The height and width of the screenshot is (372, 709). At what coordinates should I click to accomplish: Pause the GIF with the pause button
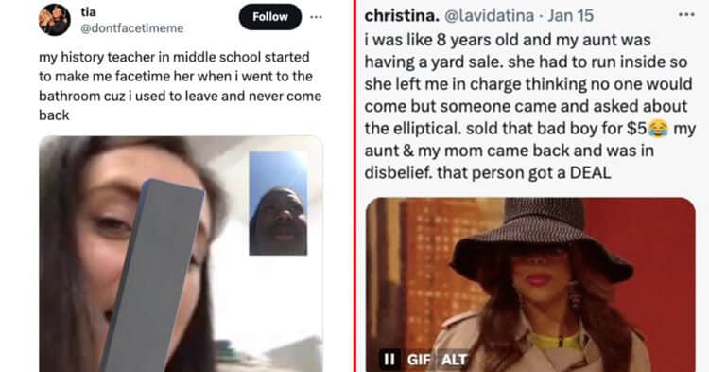tap(389, 360)
